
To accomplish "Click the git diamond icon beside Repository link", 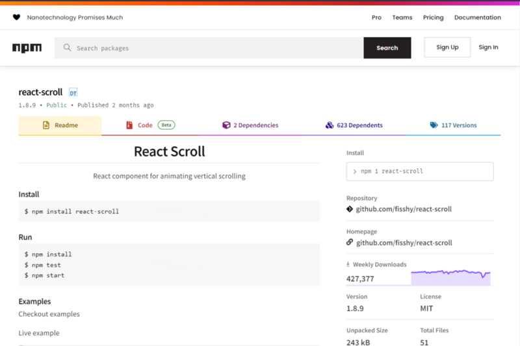I will (350, 209).
